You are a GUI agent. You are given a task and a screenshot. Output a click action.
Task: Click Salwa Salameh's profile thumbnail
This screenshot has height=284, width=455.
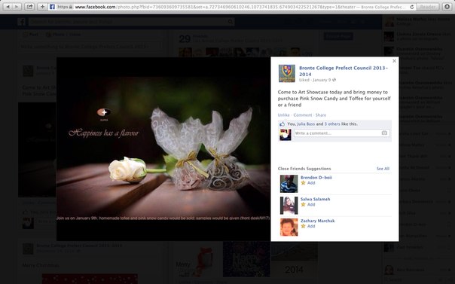289,206
